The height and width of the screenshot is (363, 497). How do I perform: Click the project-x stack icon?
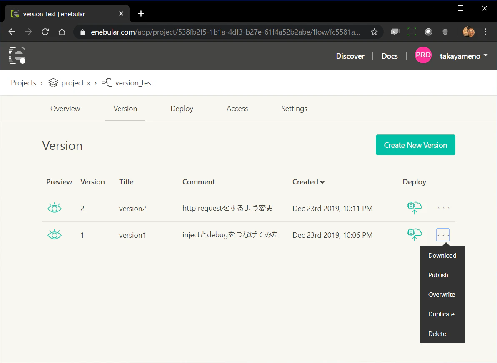click(53, 83)
